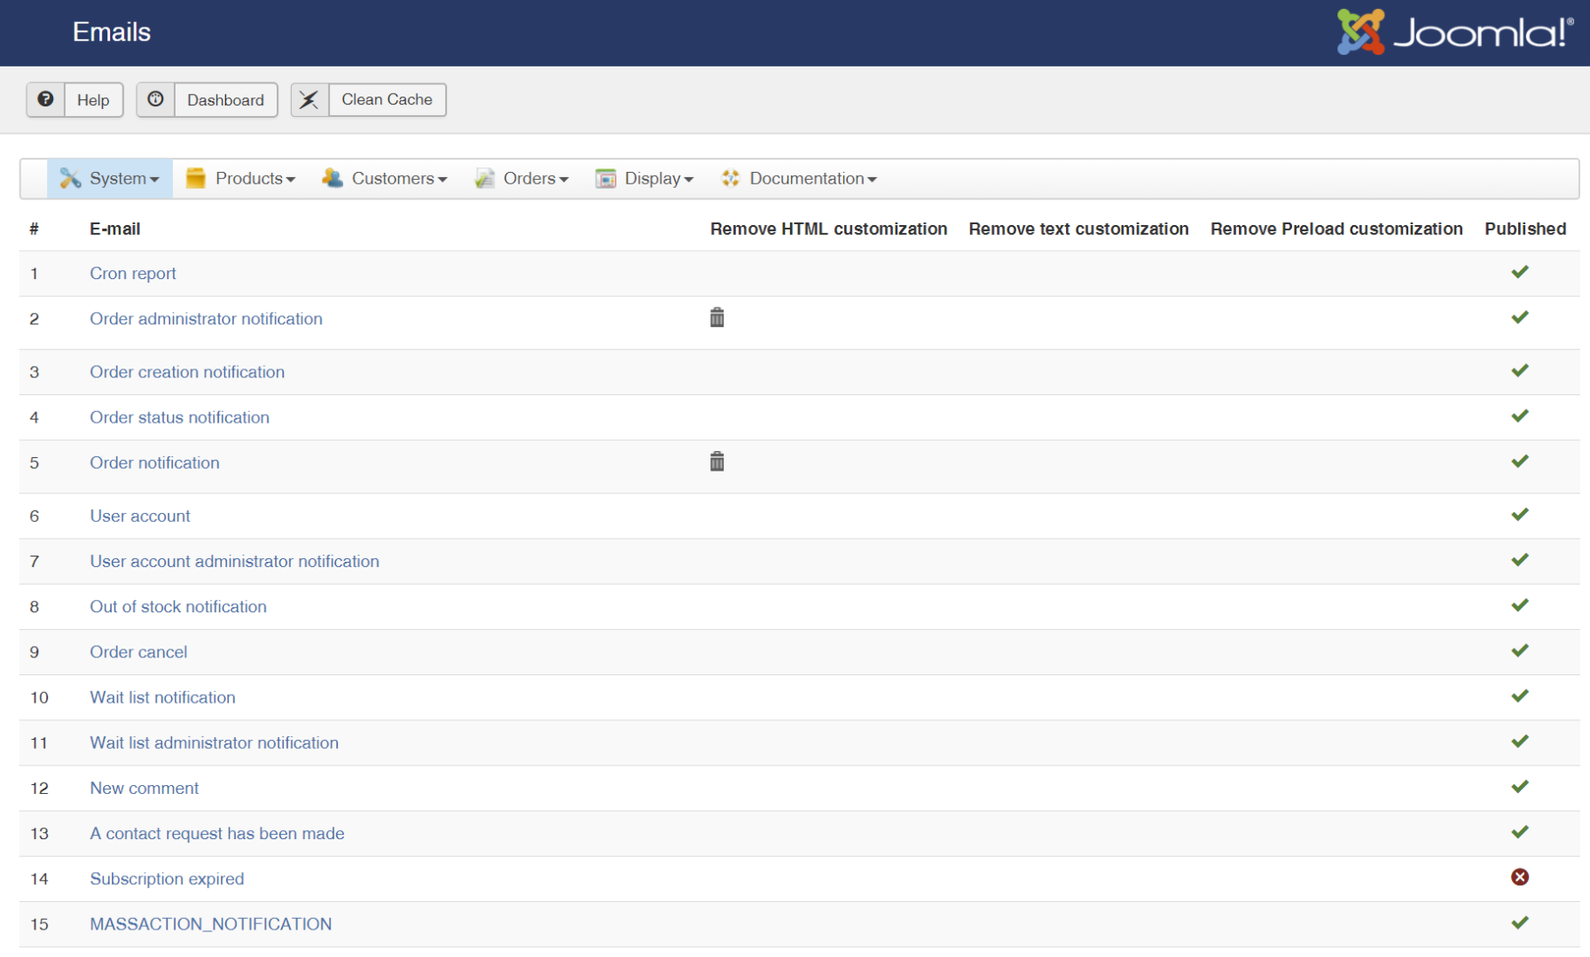The width and height of the screenshot is (1590, 957).
Task: Unpublish User account administrator notification
Action: pyautogui.click(x=1520, y=560)
